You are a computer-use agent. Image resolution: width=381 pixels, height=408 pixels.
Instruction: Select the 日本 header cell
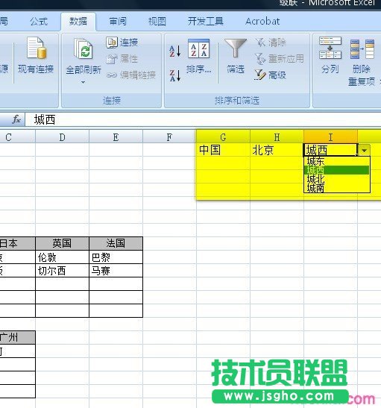17,243
